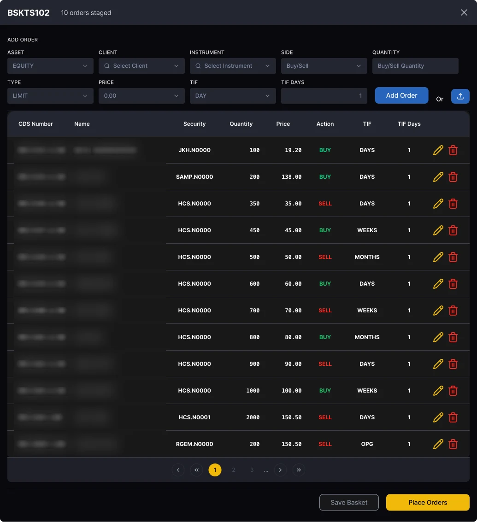477x522 pixels.
Task: Delete the SAMP.N0000 order row
Action: pos(453,177)
